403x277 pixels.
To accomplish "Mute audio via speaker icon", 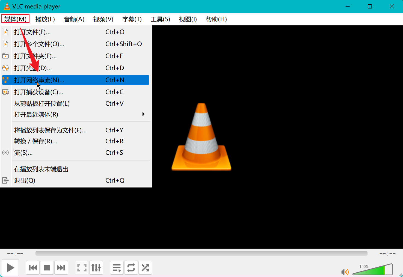I will (x=345, y=272).
